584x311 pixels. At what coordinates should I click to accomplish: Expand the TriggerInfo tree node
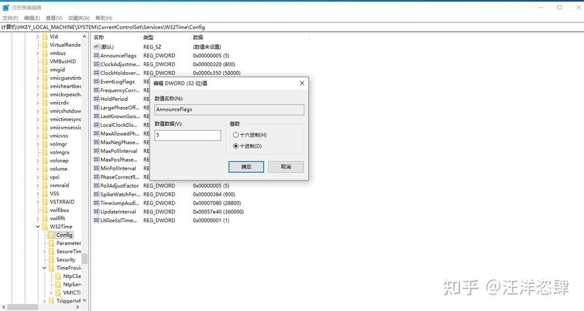pyautogui.click(x=45, y=301)
